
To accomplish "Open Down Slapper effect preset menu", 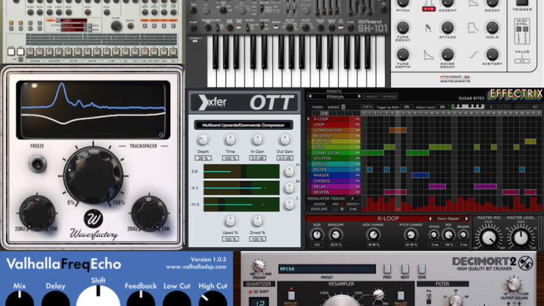I will point(448,219).
